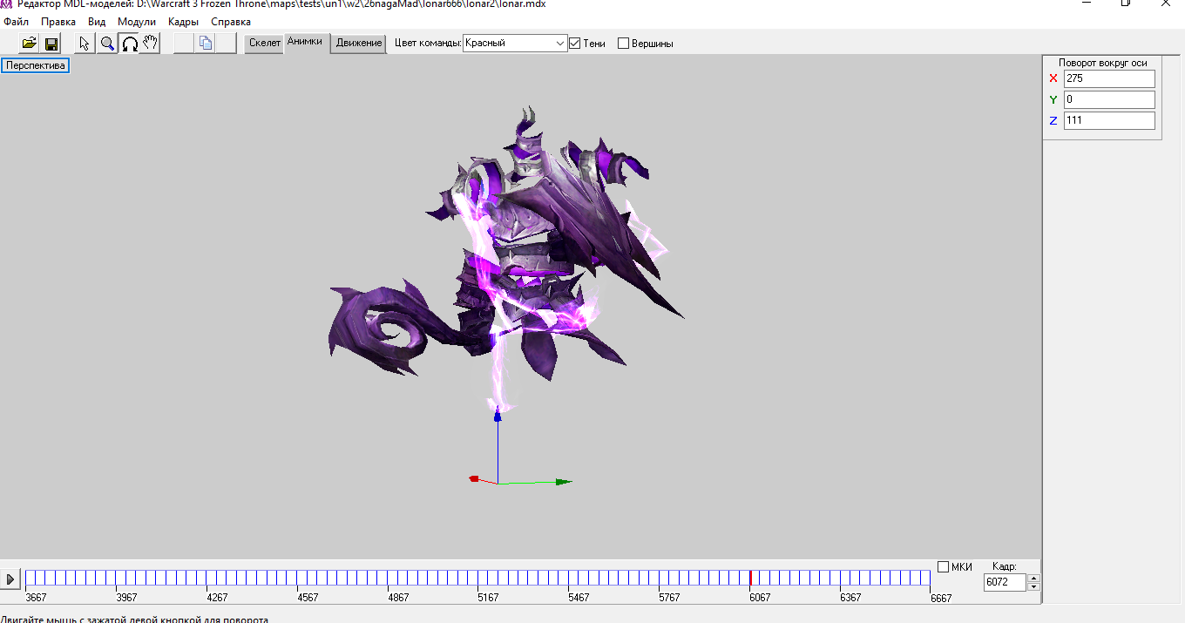Click the Y axis rotation field
Viewport: 1185px width, 623px height.
tap(1109, 99)
